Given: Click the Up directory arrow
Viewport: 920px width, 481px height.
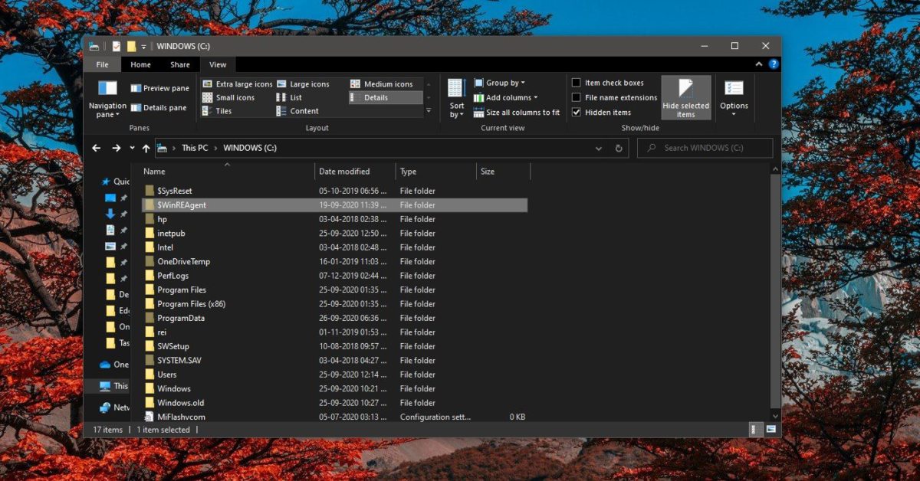Looking at the screenshot, I should coord(146,148).
